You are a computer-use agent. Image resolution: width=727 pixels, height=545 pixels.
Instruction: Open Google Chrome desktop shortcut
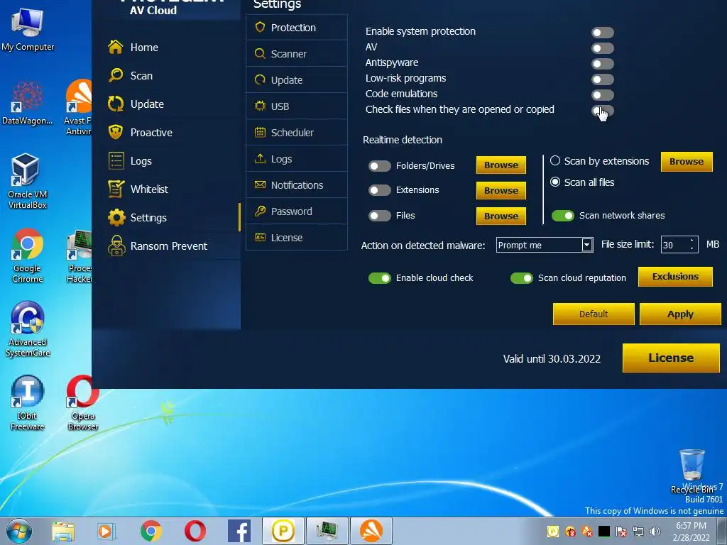tap(28, 255)
